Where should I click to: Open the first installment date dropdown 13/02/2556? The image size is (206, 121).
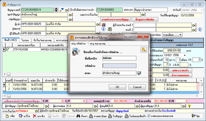185,55
